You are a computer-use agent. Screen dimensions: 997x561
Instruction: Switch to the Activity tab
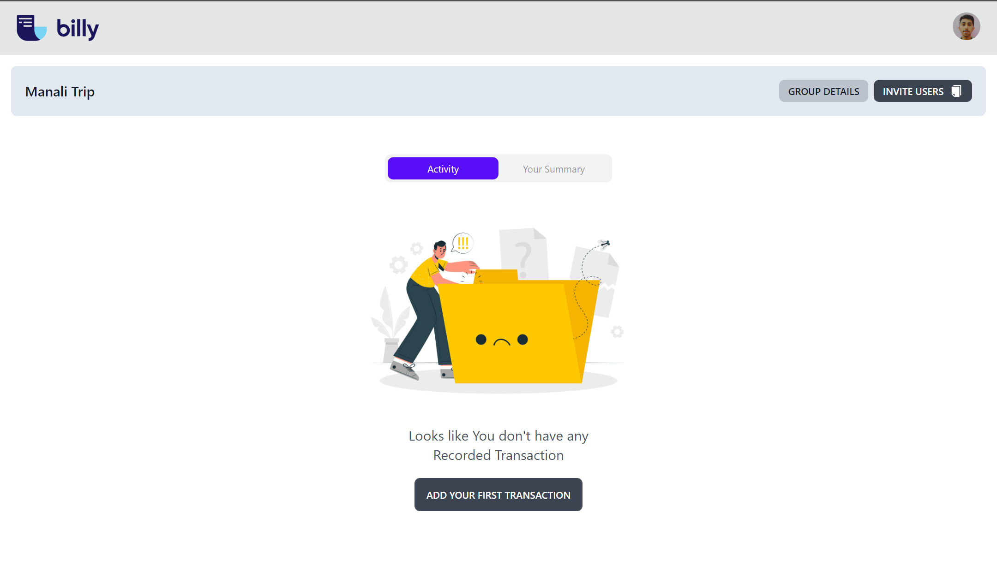click(x=443, y=169)
